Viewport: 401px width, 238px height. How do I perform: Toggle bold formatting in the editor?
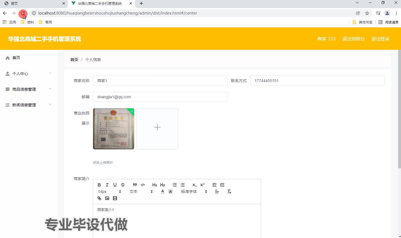(99, 185)
